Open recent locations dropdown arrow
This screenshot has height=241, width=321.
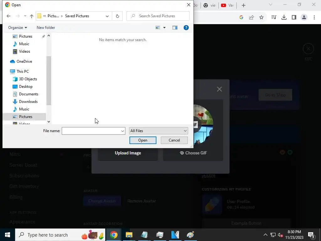click(25, 16)
